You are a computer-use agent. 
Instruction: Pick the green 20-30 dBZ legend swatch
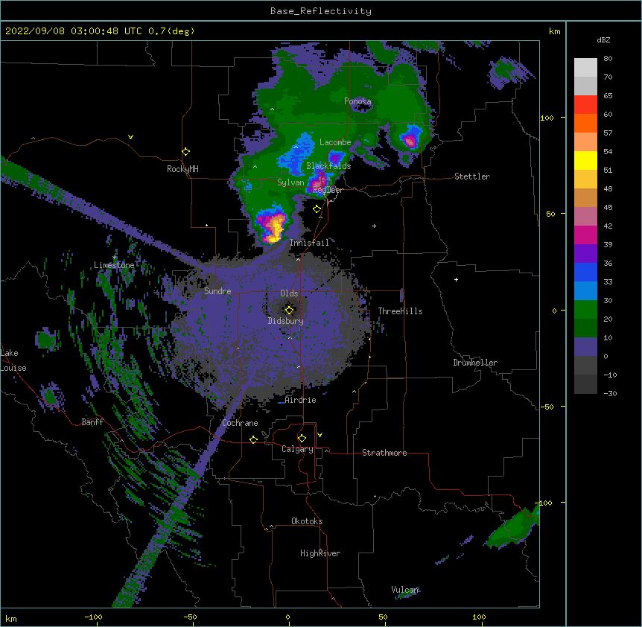click(x=585, y=310)
